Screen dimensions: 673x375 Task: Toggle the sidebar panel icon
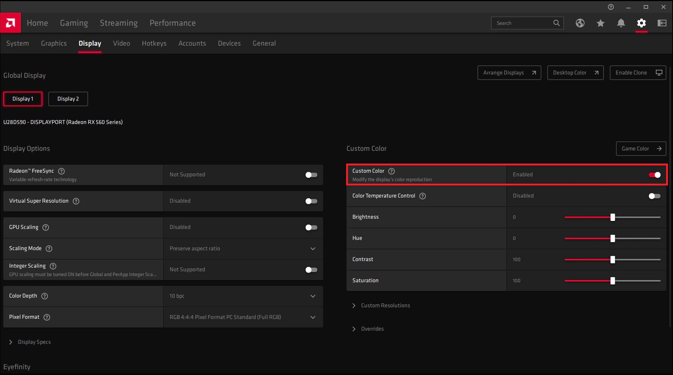pos(662,23)
